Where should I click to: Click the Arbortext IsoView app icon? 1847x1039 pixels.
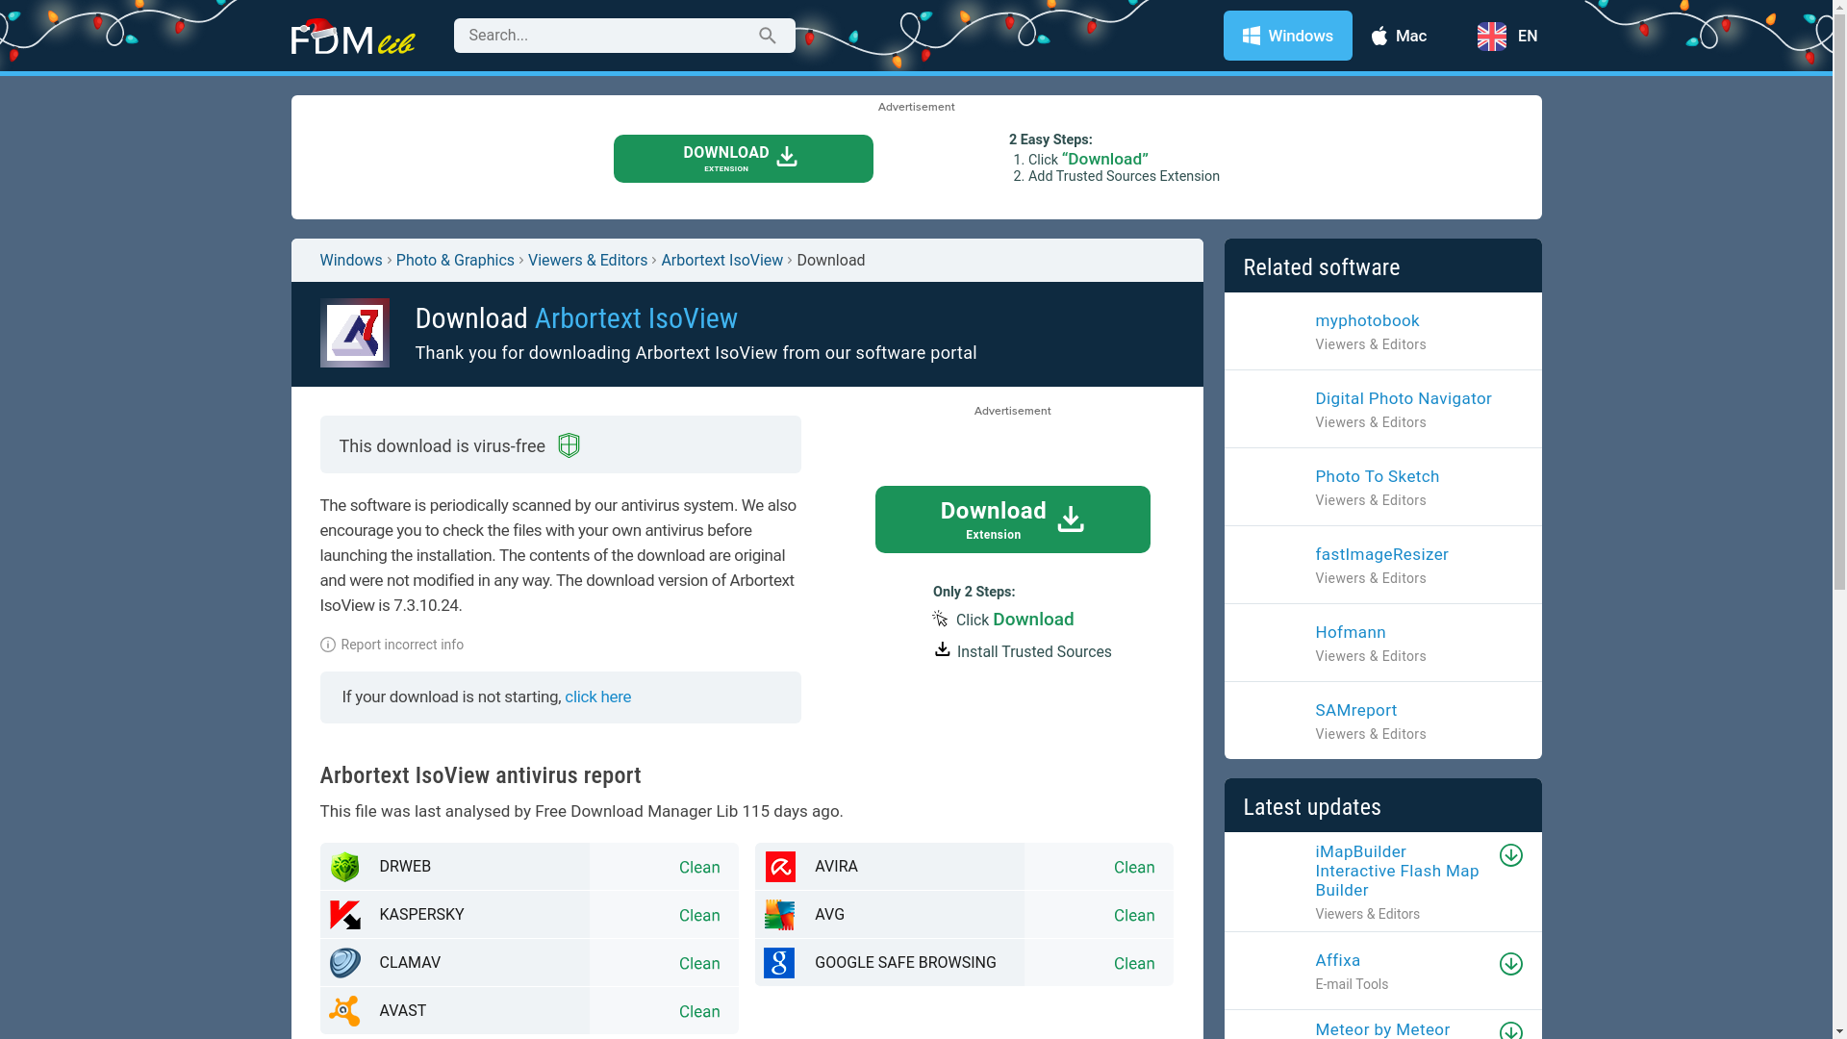354,333
